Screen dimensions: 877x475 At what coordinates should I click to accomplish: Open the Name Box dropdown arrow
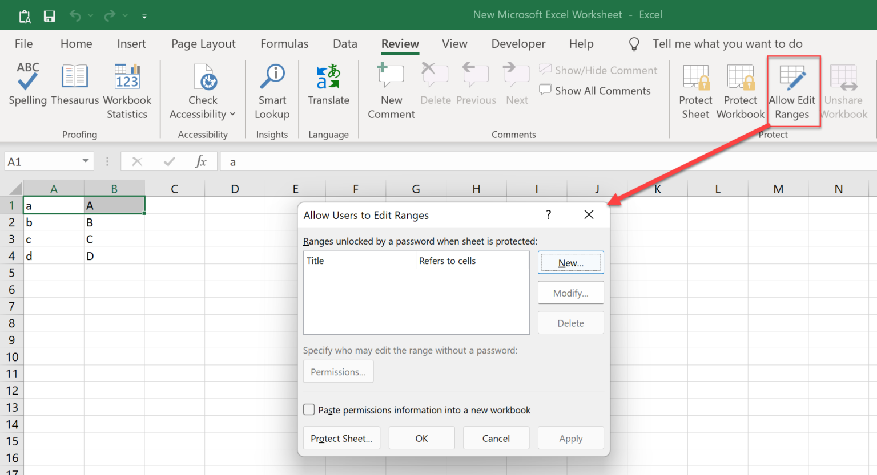coord(86,161)
